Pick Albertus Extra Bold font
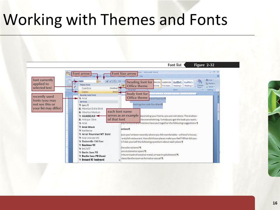 point(98,108)
